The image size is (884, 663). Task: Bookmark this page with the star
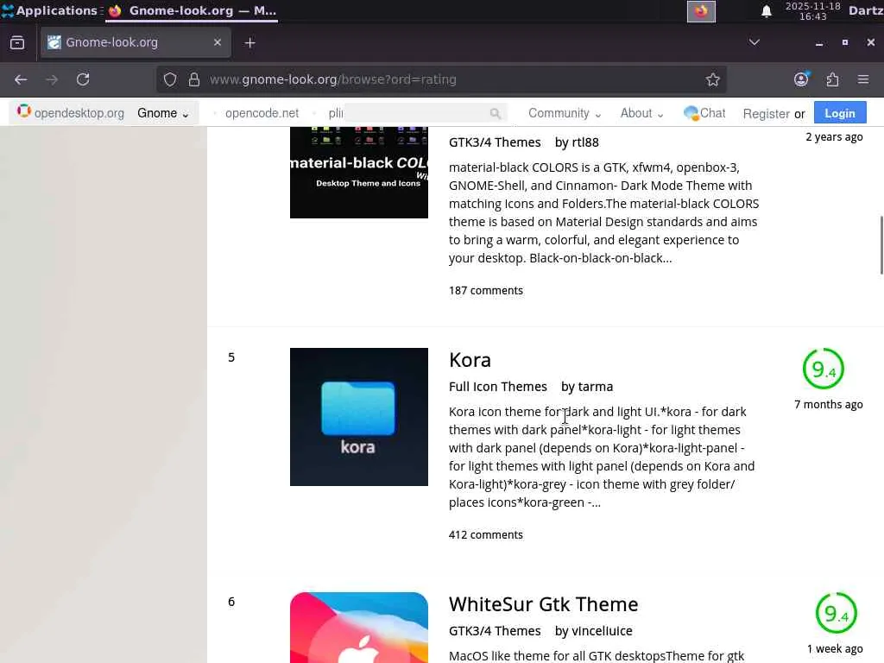click(x=712, y=79)
